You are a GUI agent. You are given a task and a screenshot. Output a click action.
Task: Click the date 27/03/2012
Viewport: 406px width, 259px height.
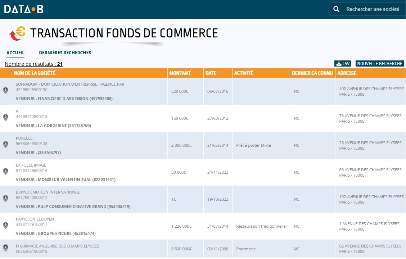coord(218,118)
